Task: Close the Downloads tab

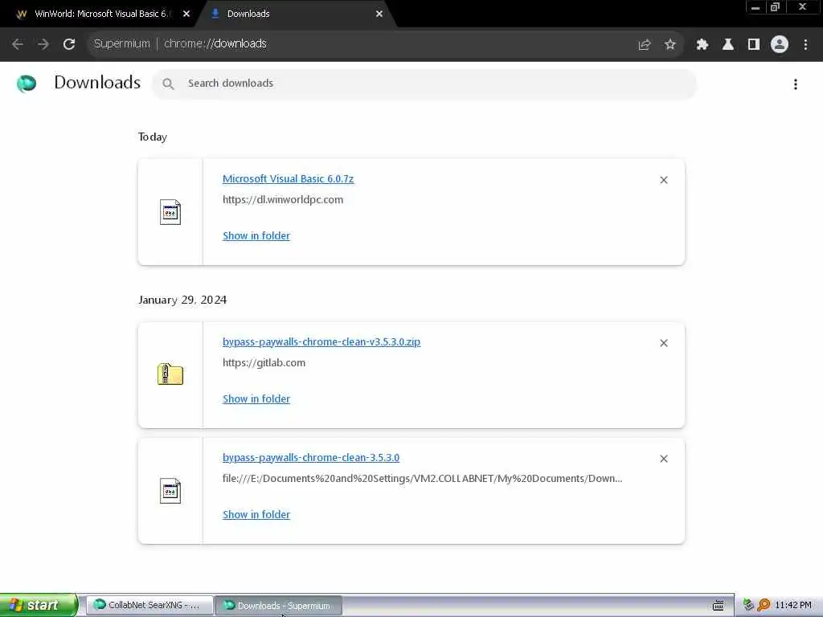Action: [379, 14]
